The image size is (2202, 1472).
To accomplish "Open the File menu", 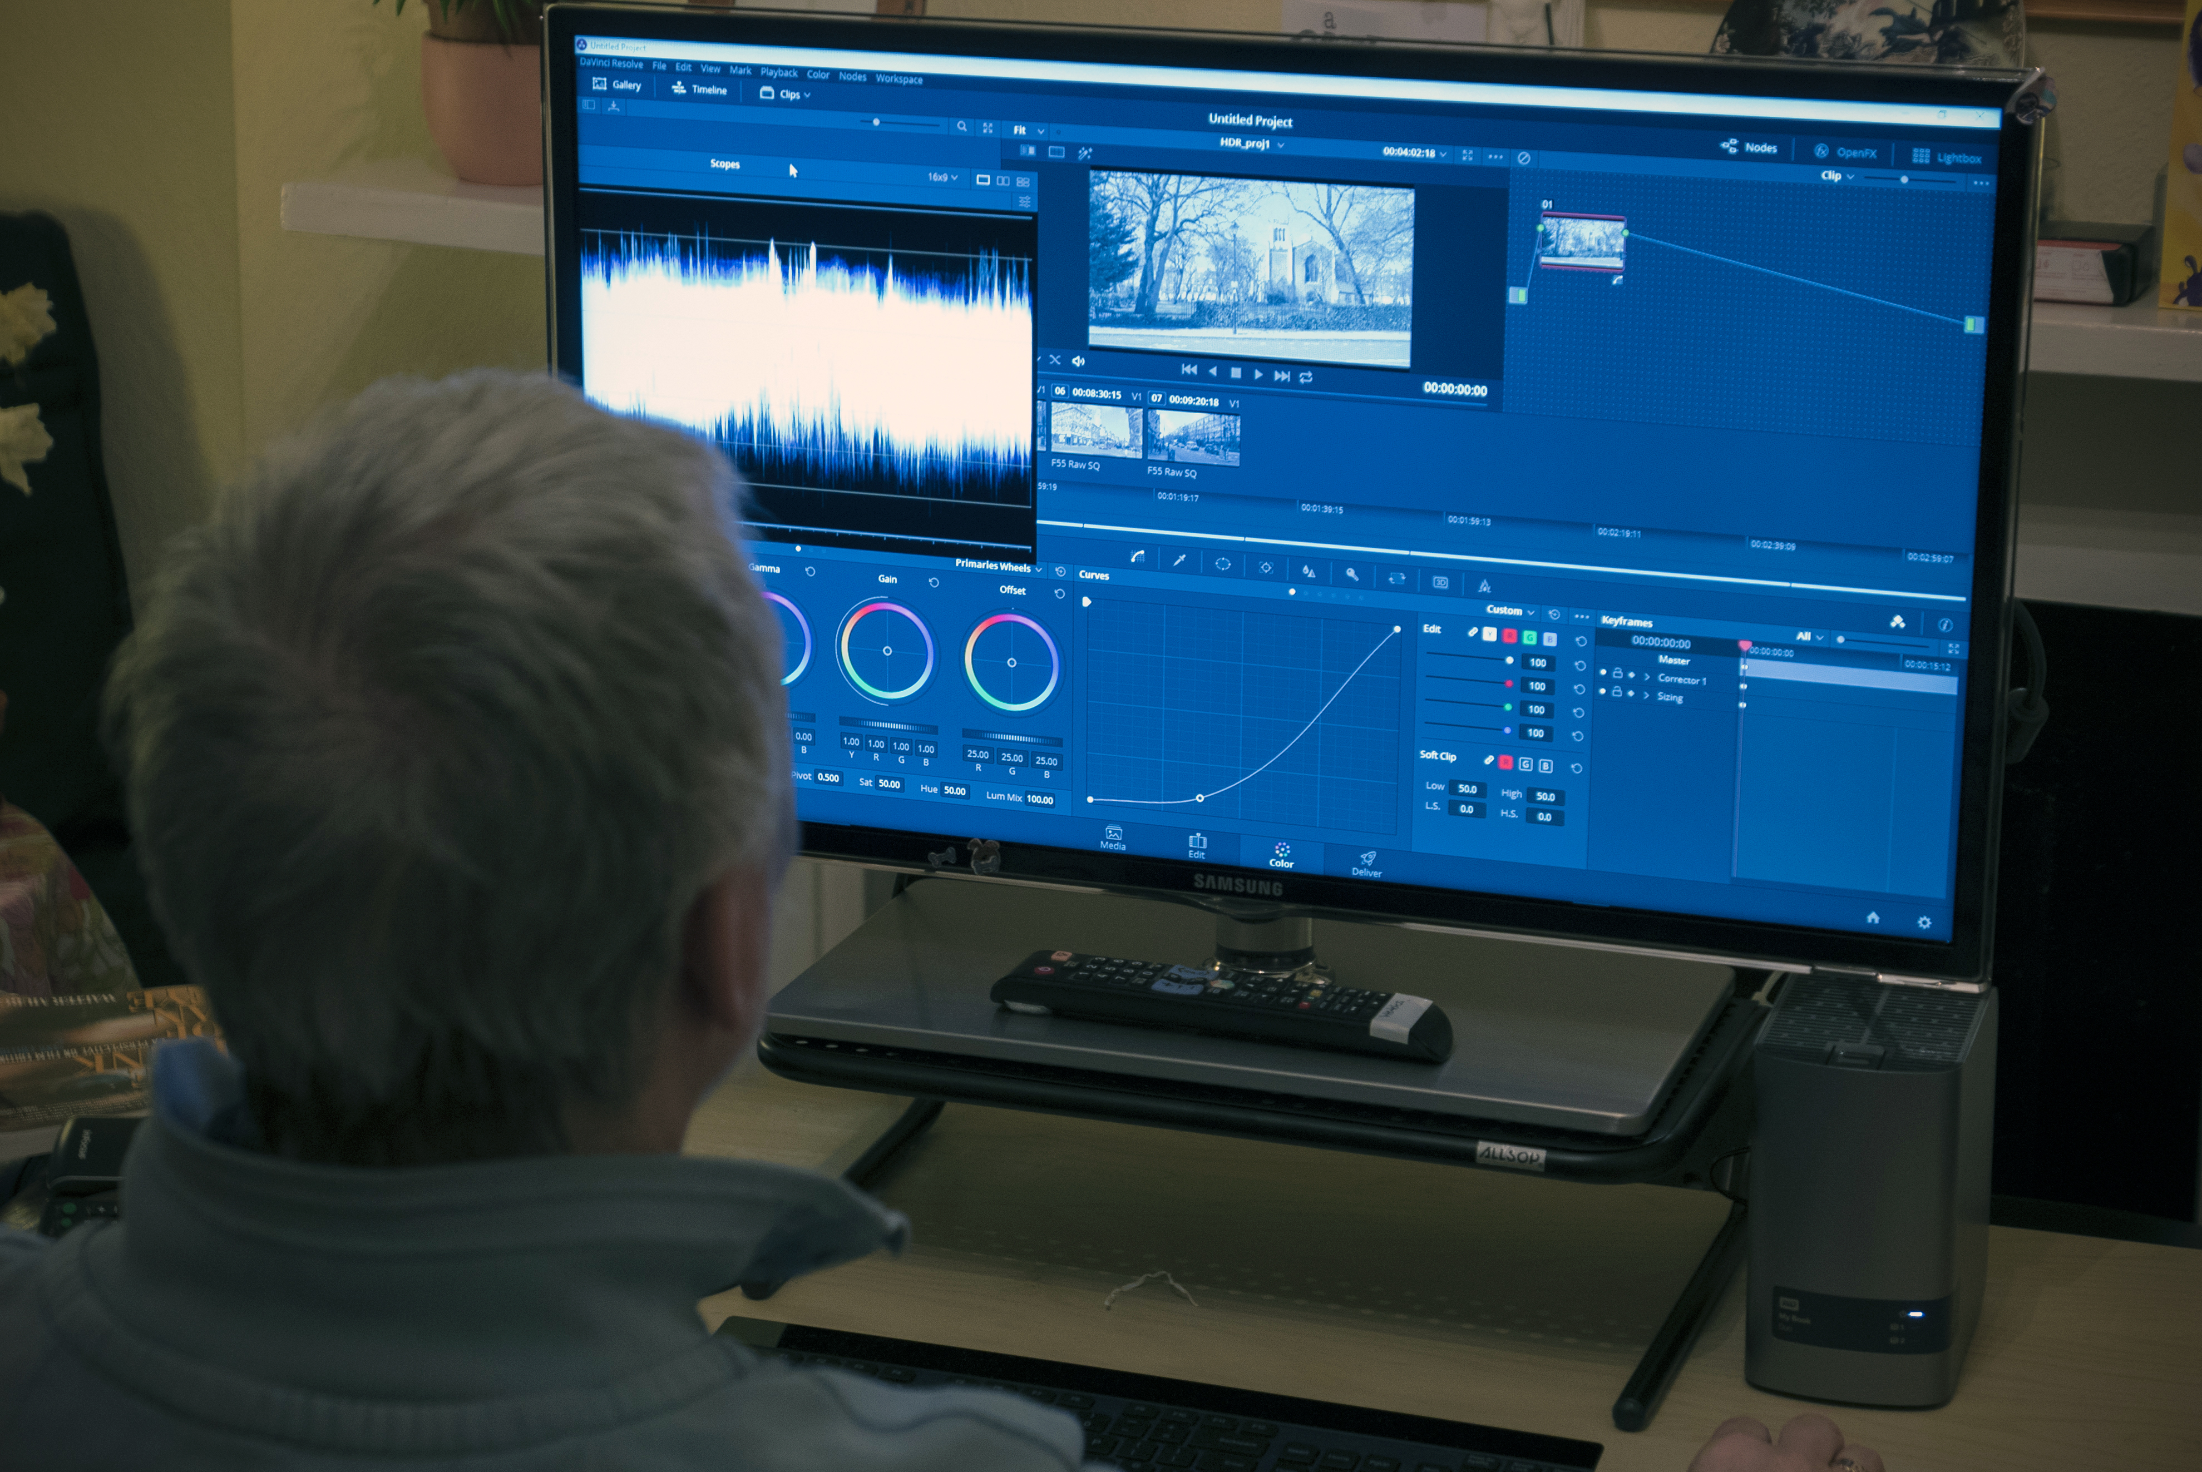I will point(659,66).
